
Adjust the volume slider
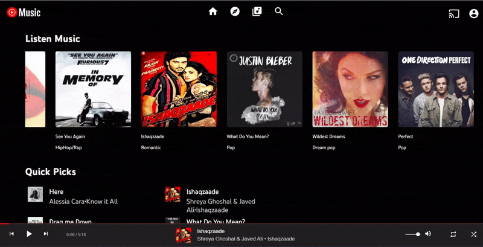pyautogui.click(x=413, y=234)
